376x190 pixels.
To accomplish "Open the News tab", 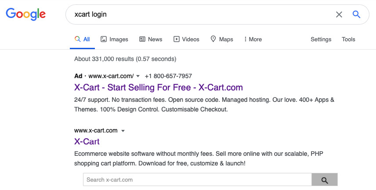I will (x=151, y=39).
